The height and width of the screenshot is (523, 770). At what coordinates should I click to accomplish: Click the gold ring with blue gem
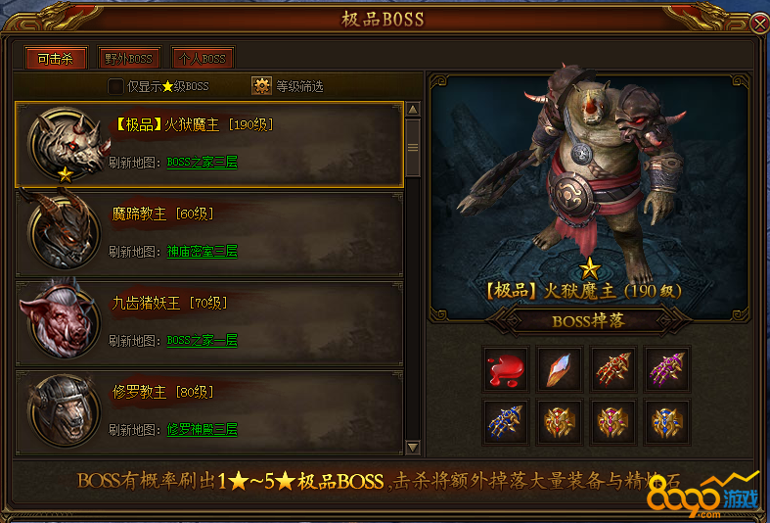[x=667, y=422]
